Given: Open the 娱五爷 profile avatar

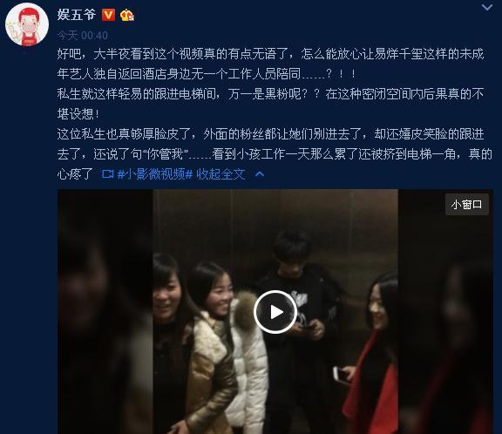Looking at the screenshot, I should coord(27,24).
